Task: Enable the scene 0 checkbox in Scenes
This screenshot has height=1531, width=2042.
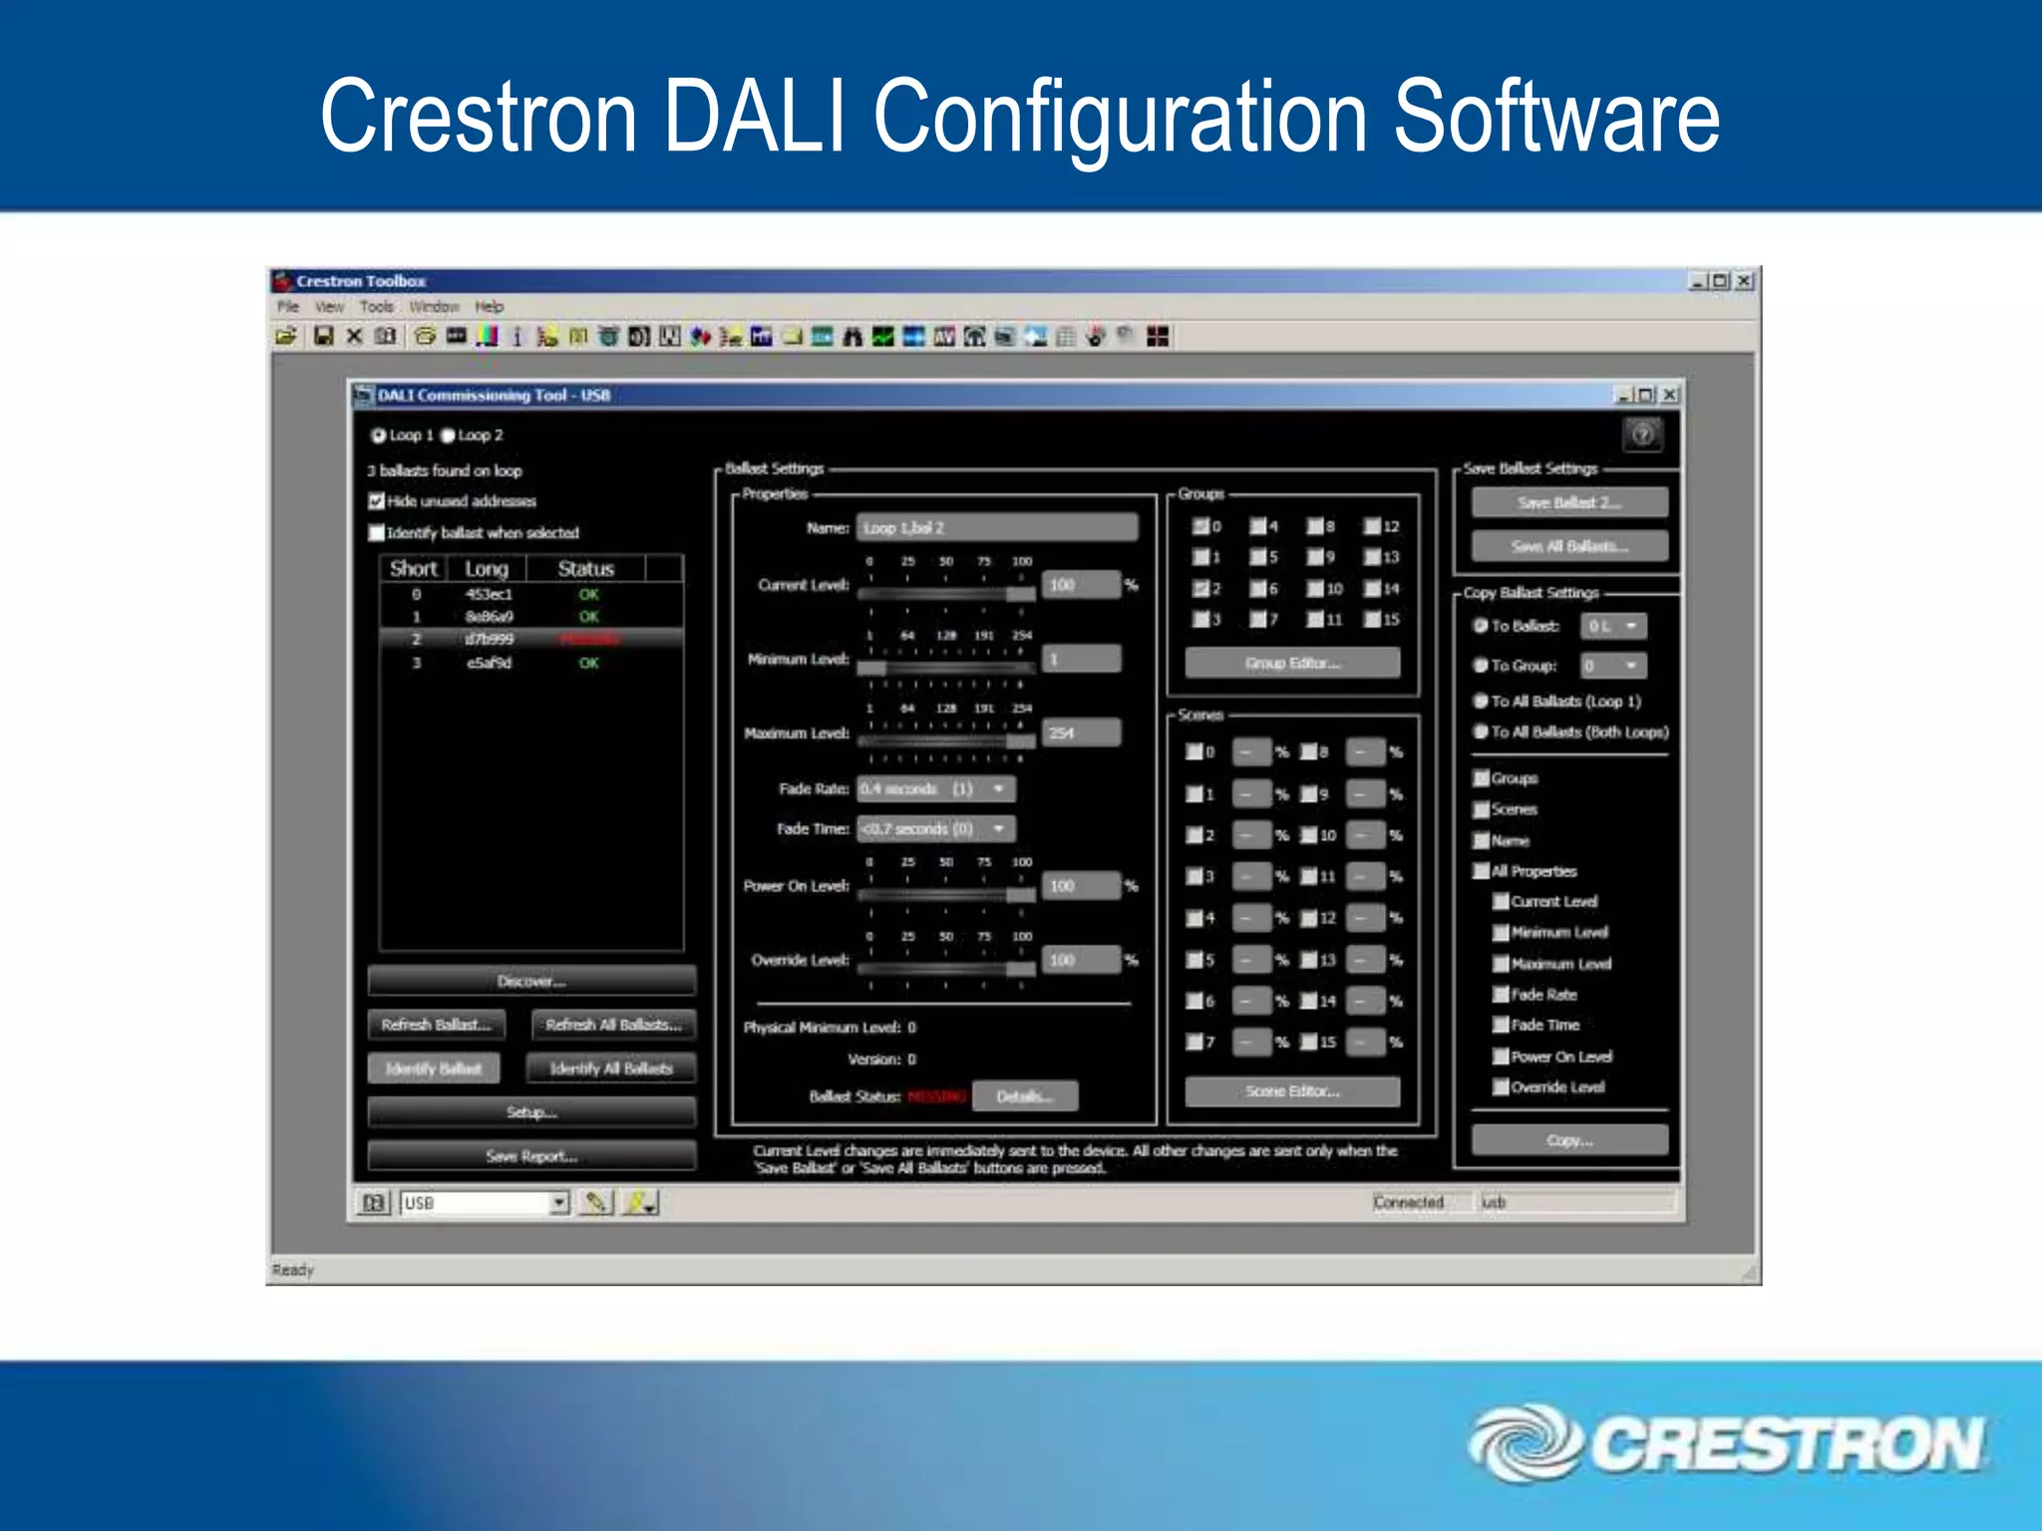Action: point(1193,752)
